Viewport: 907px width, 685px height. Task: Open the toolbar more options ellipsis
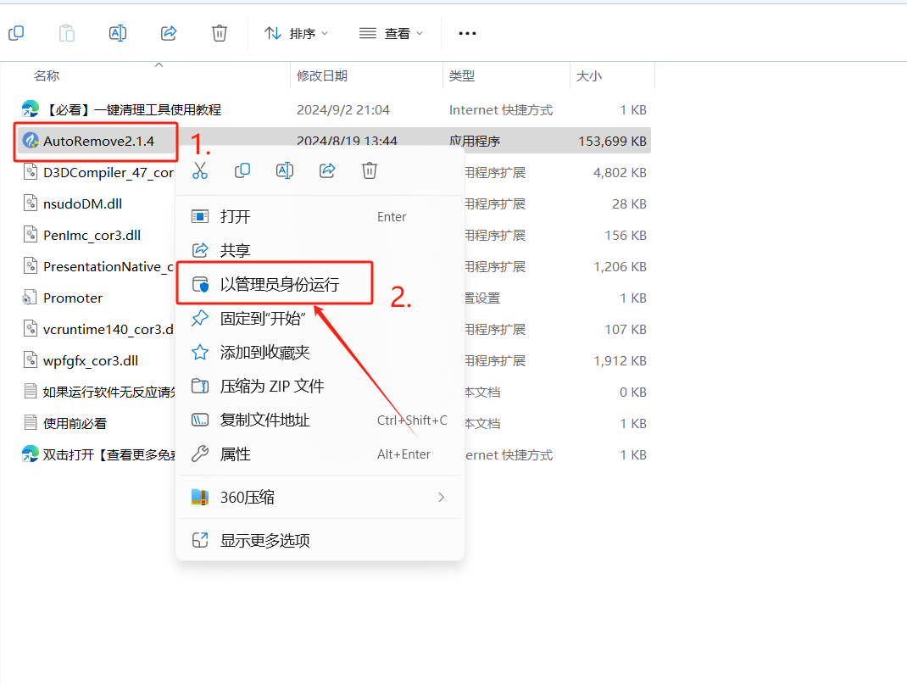pos(467,34)
